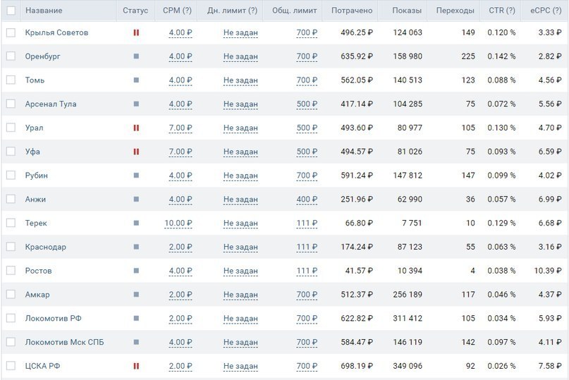Edit daily limit Не задан for Ростов
Viewport: 569px width, 380px height.
click(240, 271)
